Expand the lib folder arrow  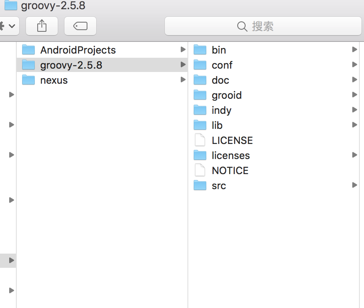pyautogui.click(x=354, y=125)
